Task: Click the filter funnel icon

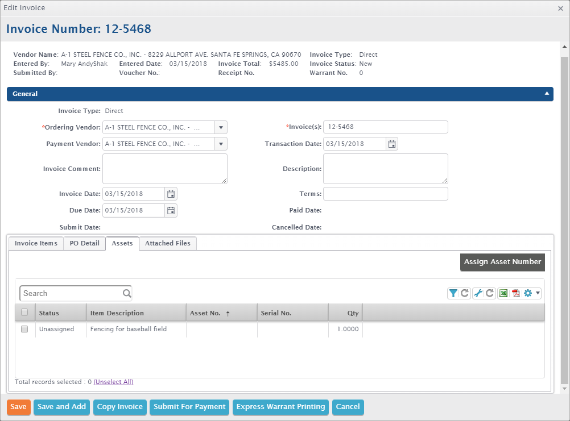Action: pyautogui.click(x=453, y=293)
